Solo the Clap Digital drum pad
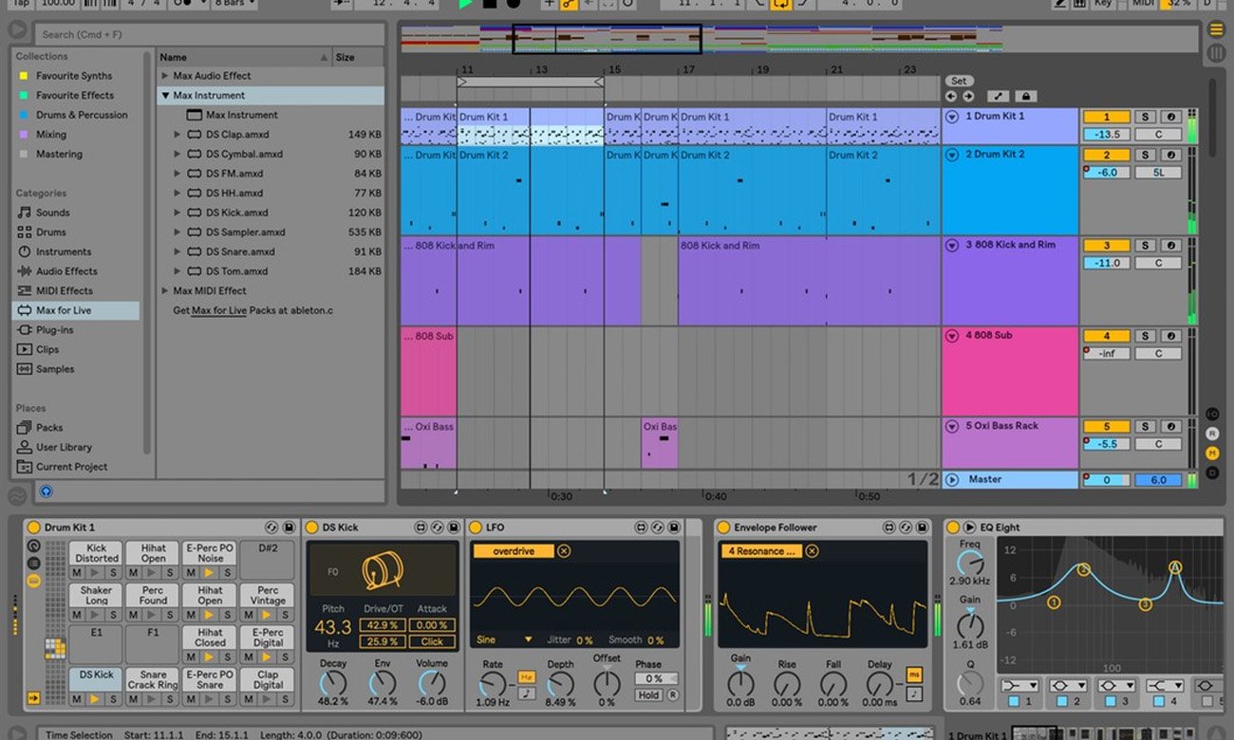Image resolution: width=1234 pixels, height=740 pixels. click(284, 699)
